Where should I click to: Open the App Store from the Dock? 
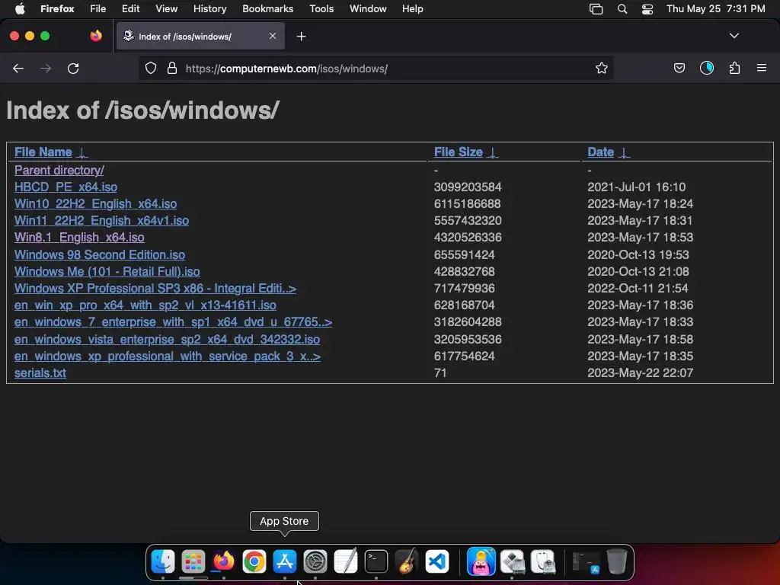point(285,561)
